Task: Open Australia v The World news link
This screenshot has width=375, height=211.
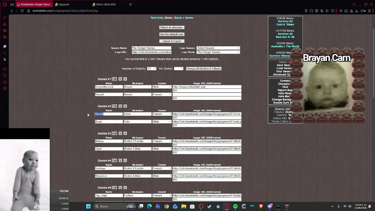Action: 285,46
